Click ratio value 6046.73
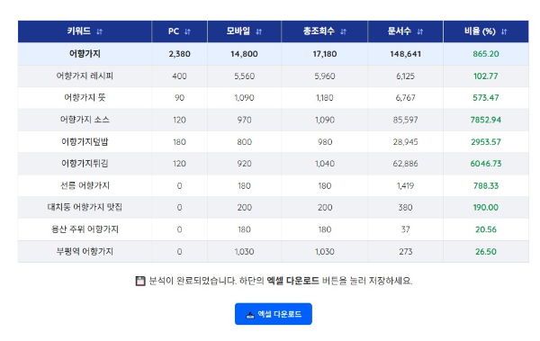 point(486,164)
